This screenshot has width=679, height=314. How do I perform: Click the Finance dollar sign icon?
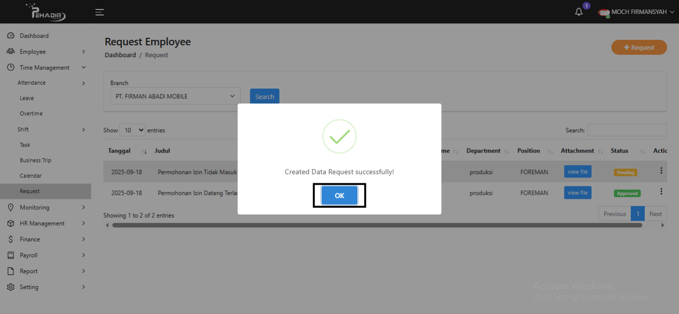[x=10, y=239]
